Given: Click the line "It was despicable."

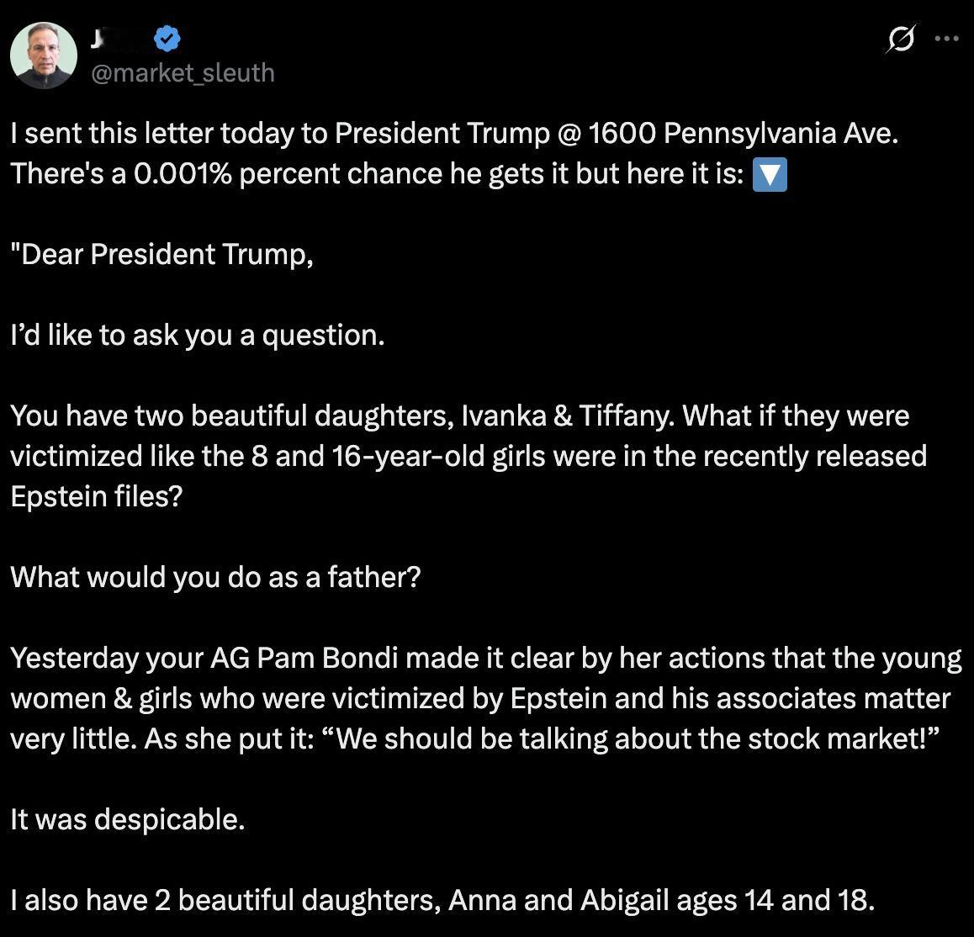Looking at the screenshot, I should click(126, 819).
